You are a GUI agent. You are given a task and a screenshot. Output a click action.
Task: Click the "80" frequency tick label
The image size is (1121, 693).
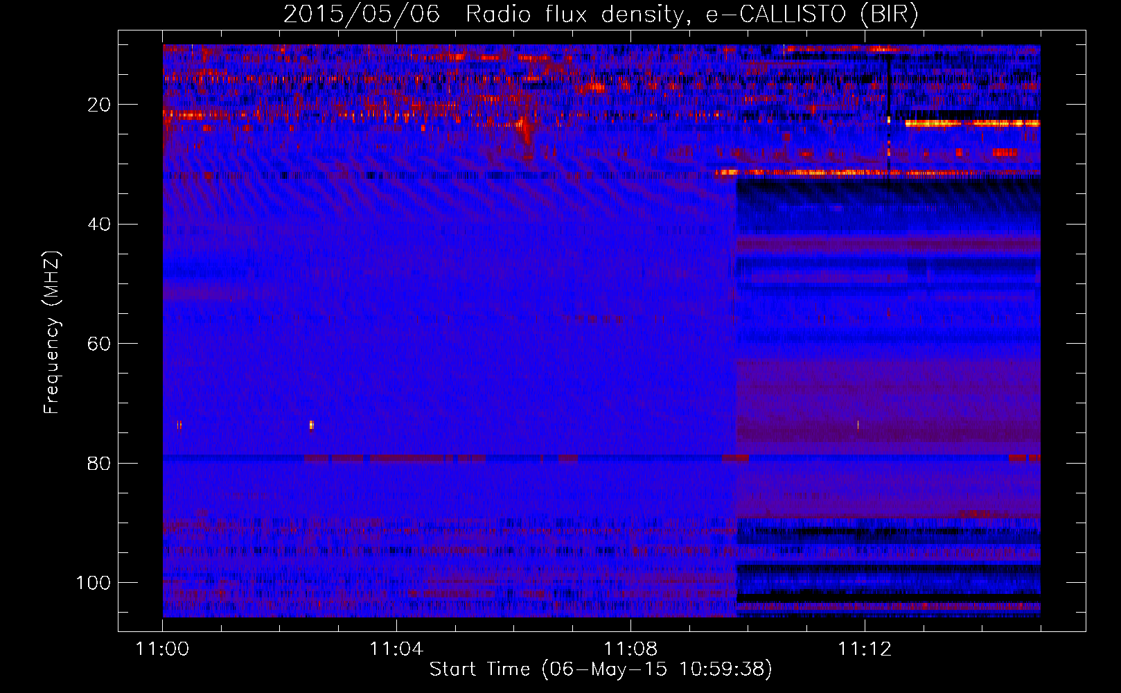point(99,463)
